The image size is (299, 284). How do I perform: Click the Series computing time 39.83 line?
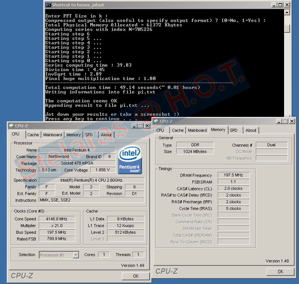click(x=88, y=65)
